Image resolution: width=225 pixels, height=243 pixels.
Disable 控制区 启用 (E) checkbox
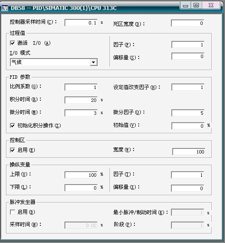pos(12,150)
